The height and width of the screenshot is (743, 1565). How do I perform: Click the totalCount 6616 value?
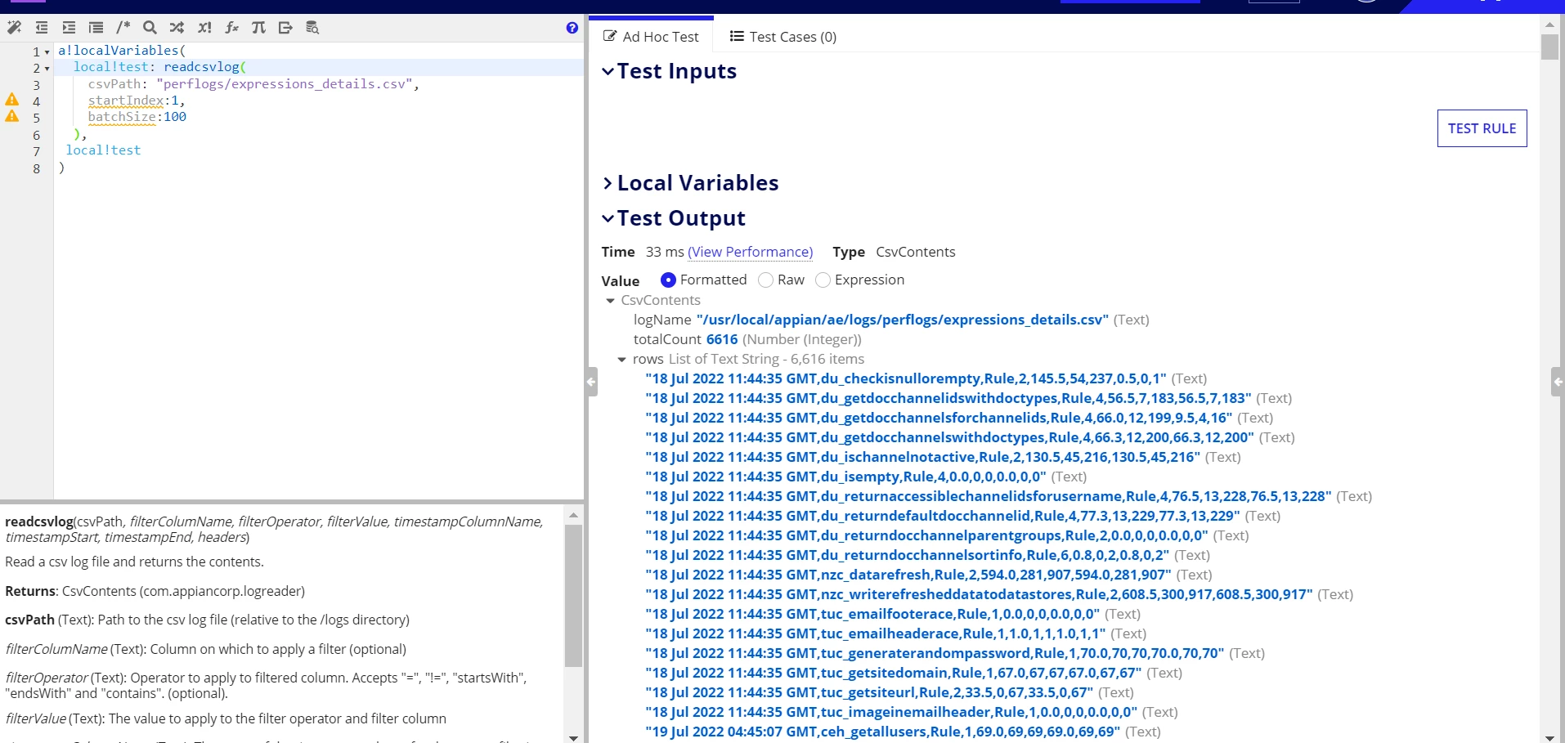[722, 340]
